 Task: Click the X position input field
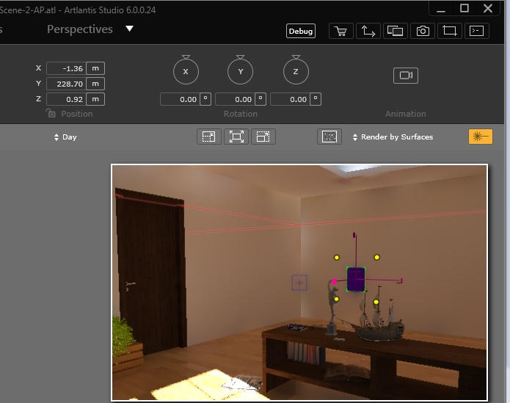click(66, 68)
